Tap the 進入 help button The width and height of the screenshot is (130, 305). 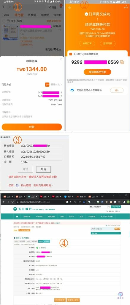[x=117, y=90]
